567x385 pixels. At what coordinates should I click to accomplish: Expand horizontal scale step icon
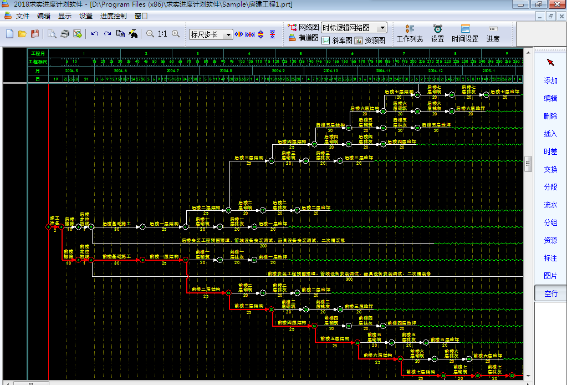239,34
